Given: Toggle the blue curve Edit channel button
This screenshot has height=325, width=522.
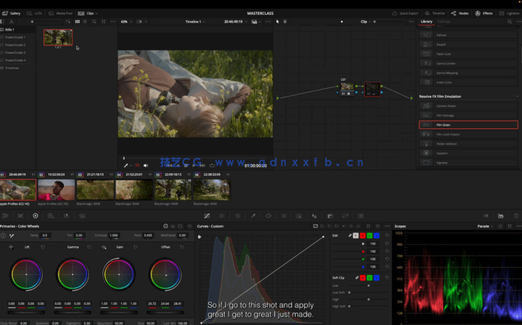Looking at the screenshot, I should click(x=377, y=235).
